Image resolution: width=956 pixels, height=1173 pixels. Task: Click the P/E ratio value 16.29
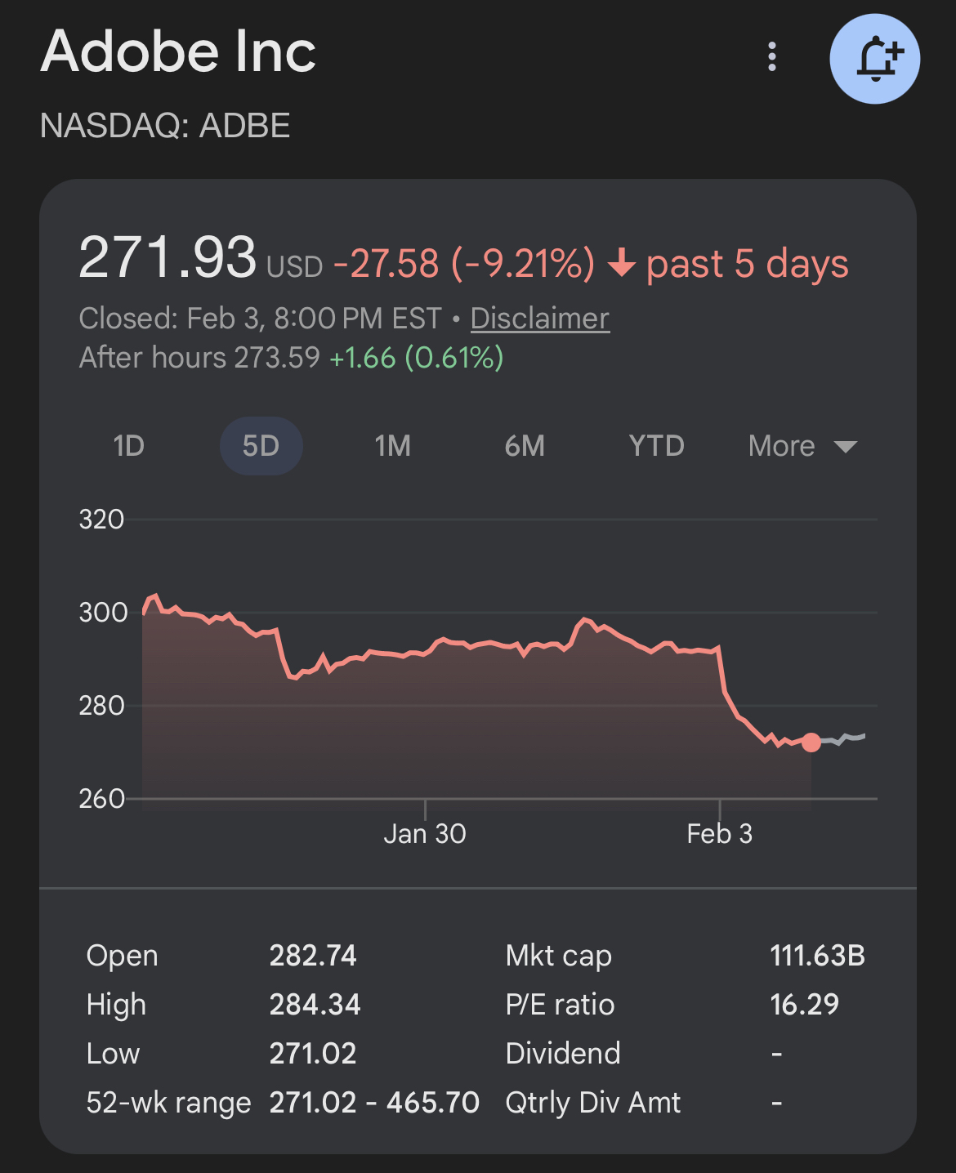click(x=804, y=1004)
